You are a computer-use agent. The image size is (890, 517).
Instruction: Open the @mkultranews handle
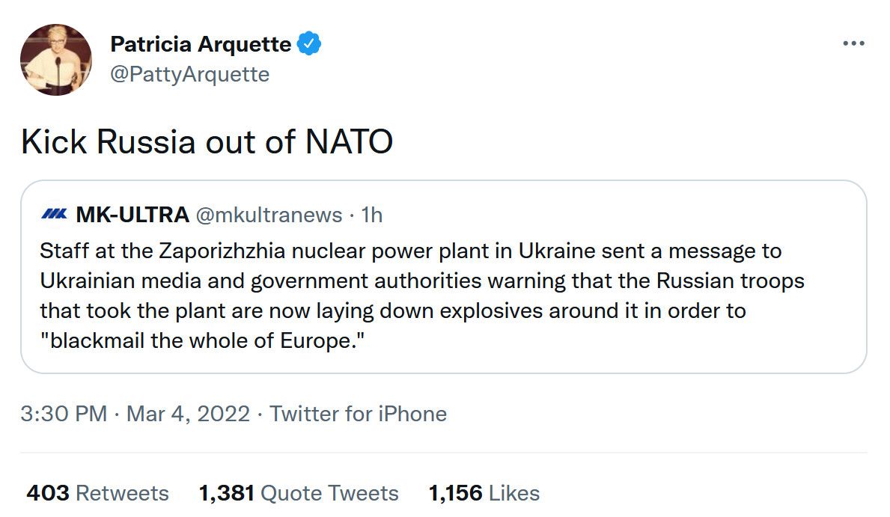pyautogui.click(x=269, y=215)
